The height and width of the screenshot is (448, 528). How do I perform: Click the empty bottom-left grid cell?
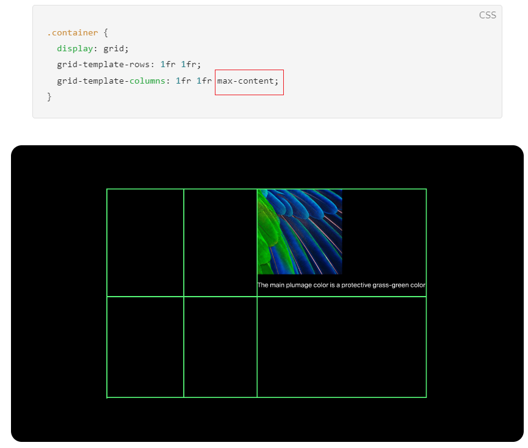[145, 347]
